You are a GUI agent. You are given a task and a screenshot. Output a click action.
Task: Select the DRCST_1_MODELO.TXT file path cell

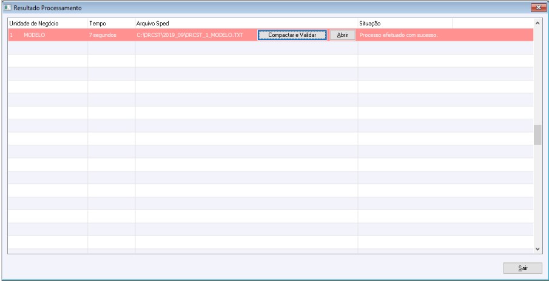click(189, 35)
